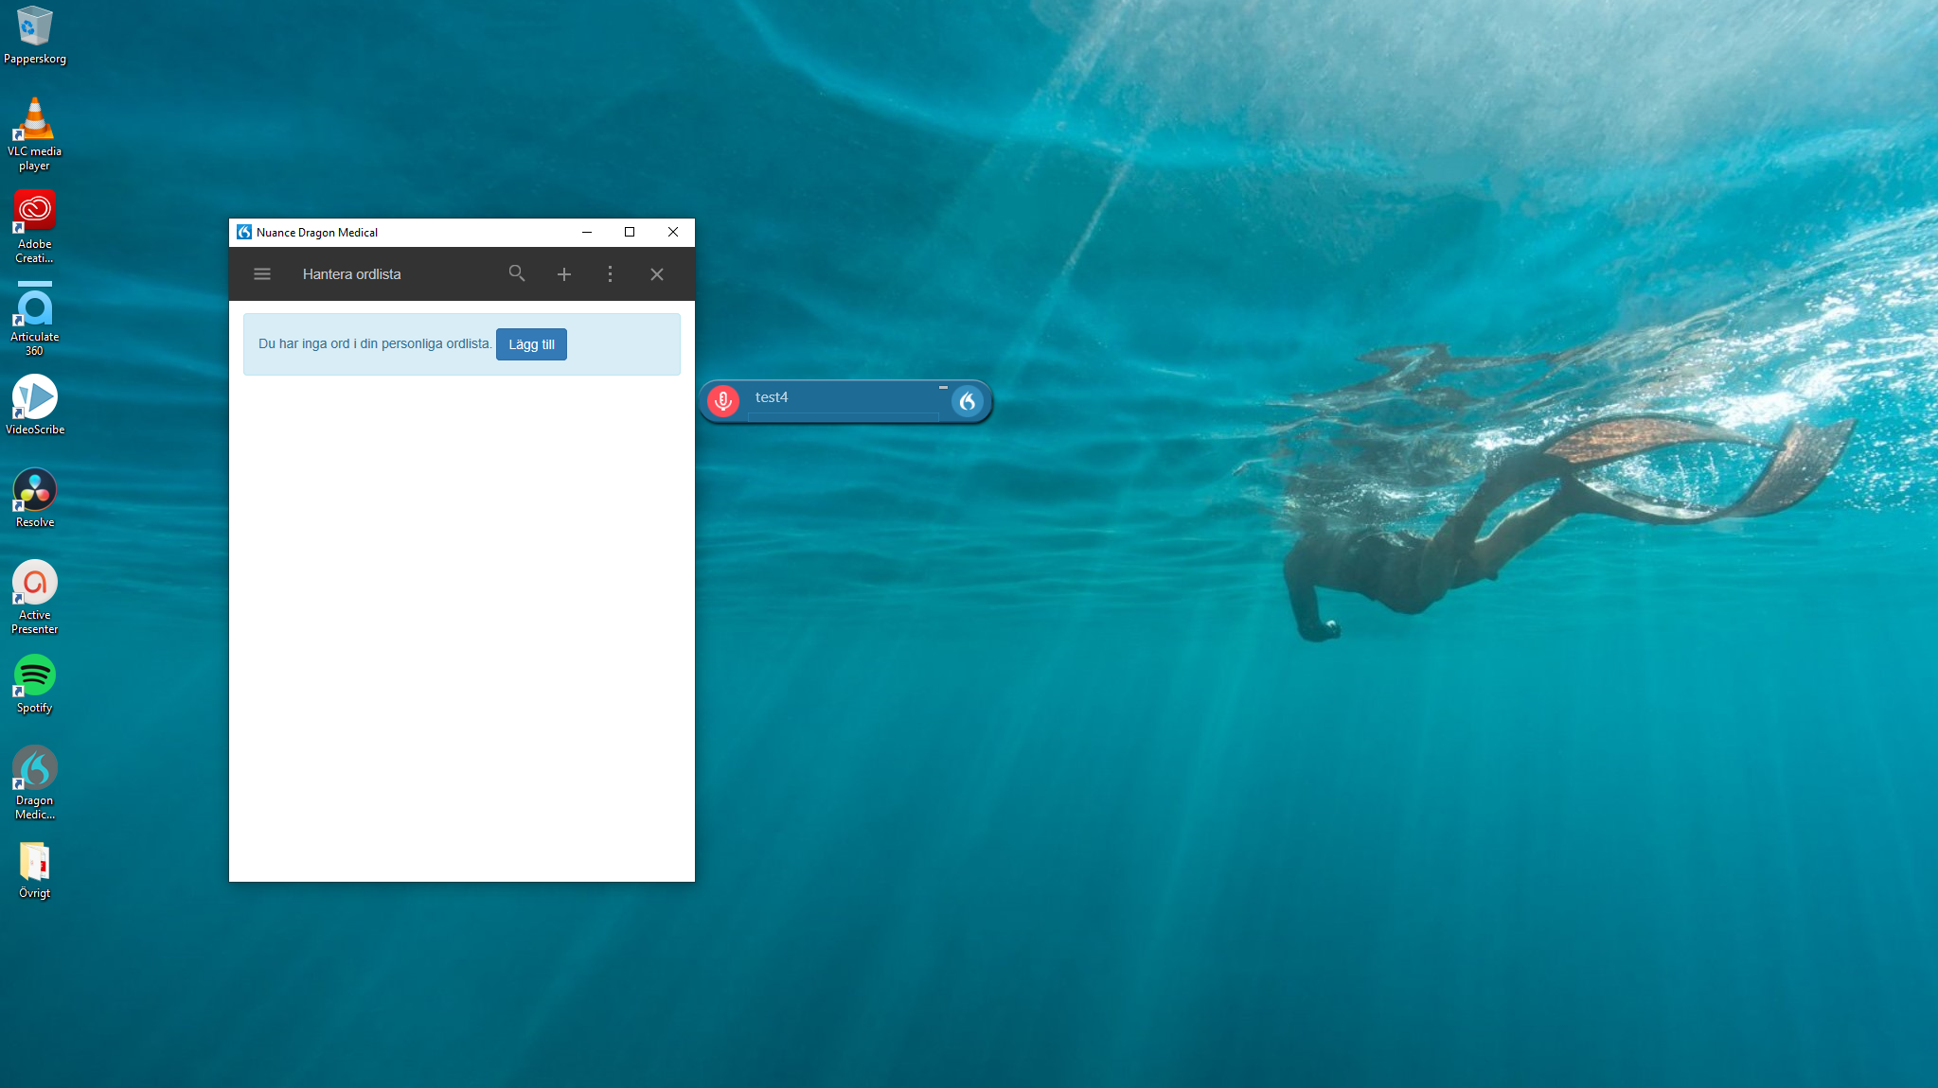
Task: Open the hamburger menu in Hantera ordlista
Action: coord(262,274)
